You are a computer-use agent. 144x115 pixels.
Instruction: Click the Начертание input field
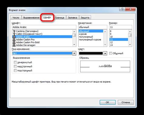pos(93,27)
